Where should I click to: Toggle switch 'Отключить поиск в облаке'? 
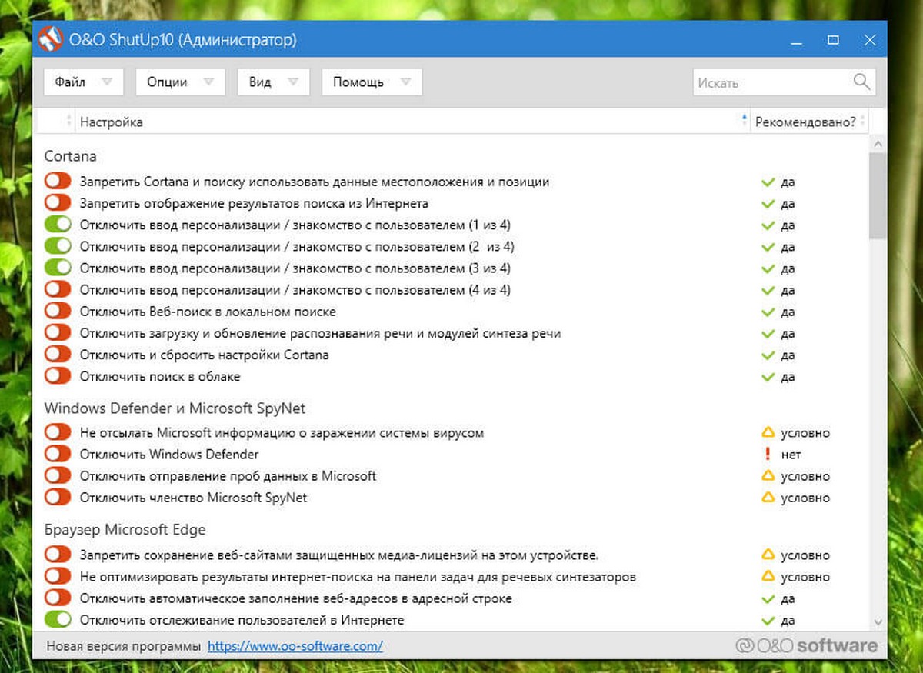(58, 376)
